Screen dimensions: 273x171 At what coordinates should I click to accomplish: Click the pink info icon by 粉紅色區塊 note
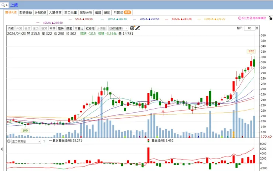tap(240, 18)
